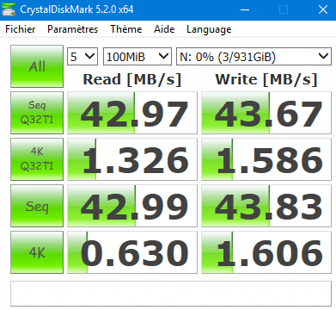Open the Paramètres menu
The image size is (336, 310).
click(x=72, y=29)
